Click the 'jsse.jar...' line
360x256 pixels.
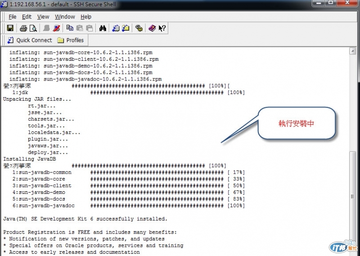45,112
